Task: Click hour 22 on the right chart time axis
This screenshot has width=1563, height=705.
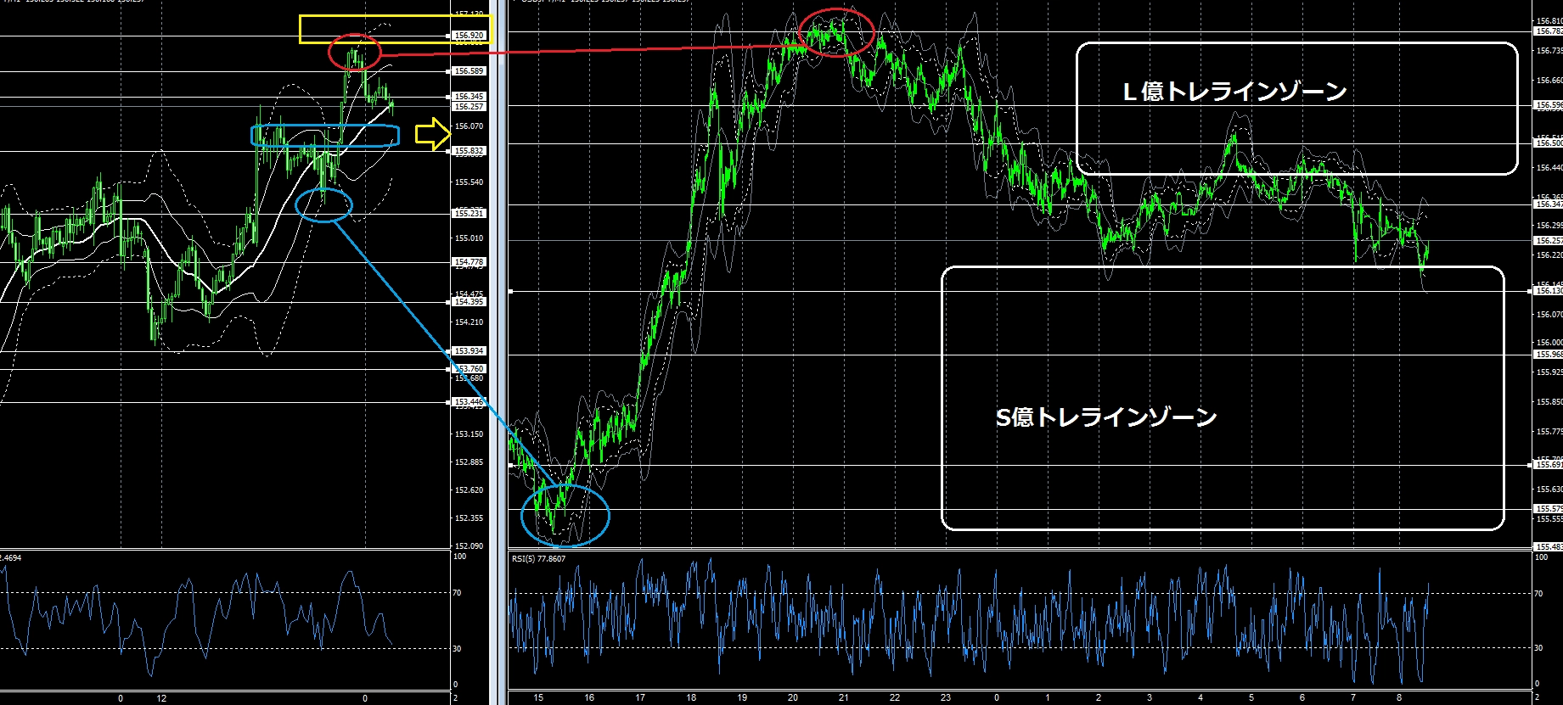Action: pos(895,698)
